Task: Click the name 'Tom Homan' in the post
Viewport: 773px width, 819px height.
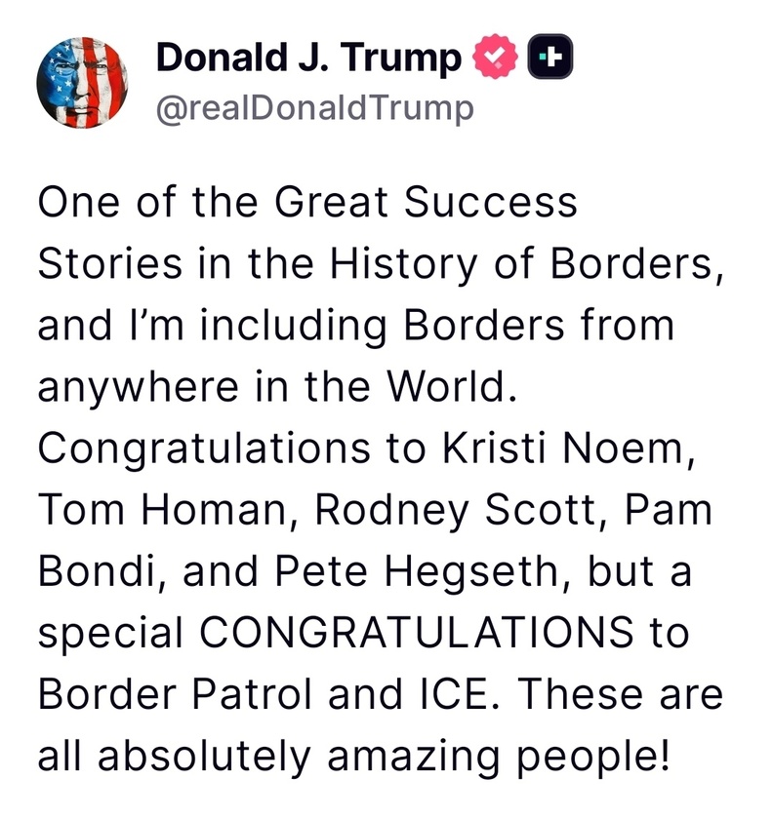Action: click(163, 510)
